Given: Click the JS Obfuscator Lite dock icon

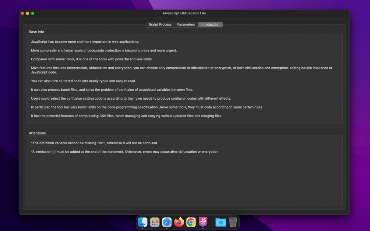Looking at the screenshot, I should [203, 222].
